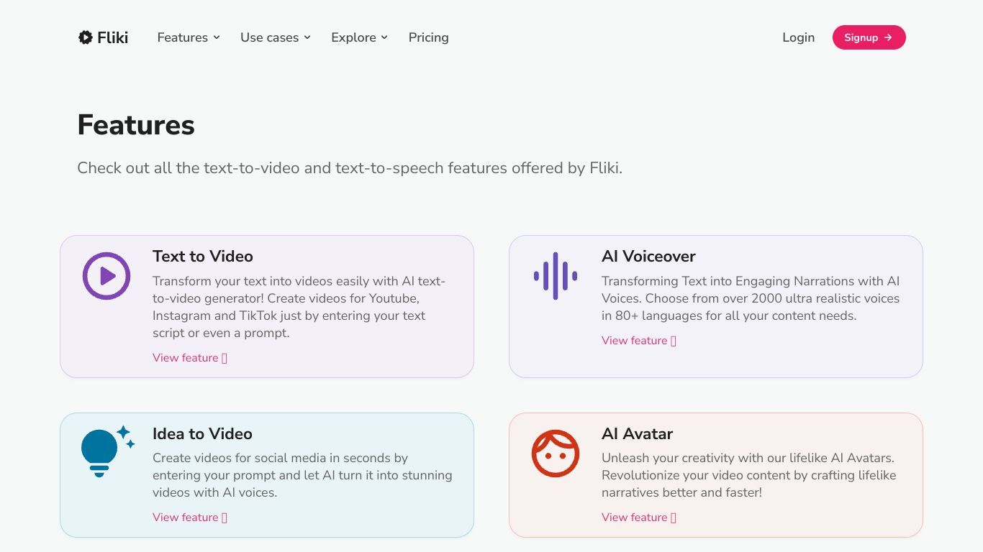This screenshot has height=552, width=983.
Task: Click the AI Voiceover waveform icon
Action: 556,276
